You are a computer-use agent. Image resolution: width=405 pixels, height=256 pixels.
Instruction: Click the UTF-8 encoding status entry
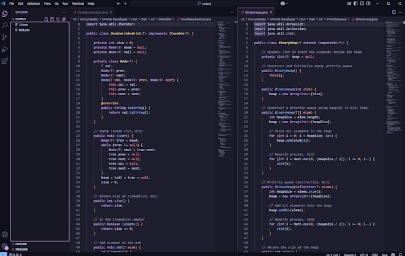364,254
